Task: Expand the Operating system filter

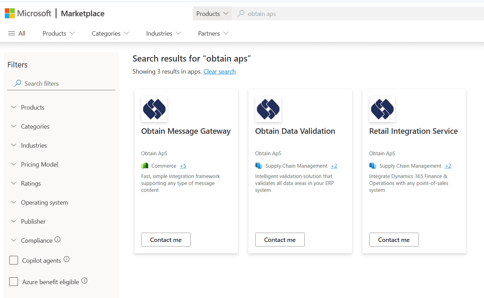Action: [x=44, y=203]
